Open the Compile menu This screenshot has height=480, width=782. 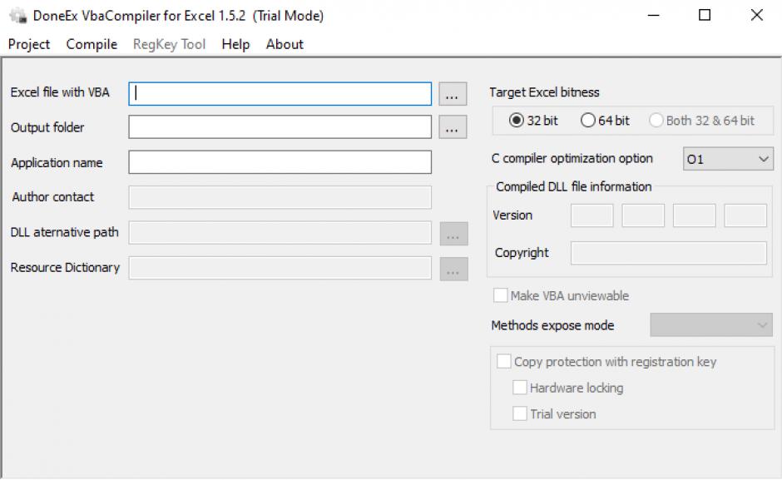pos(92,44)
